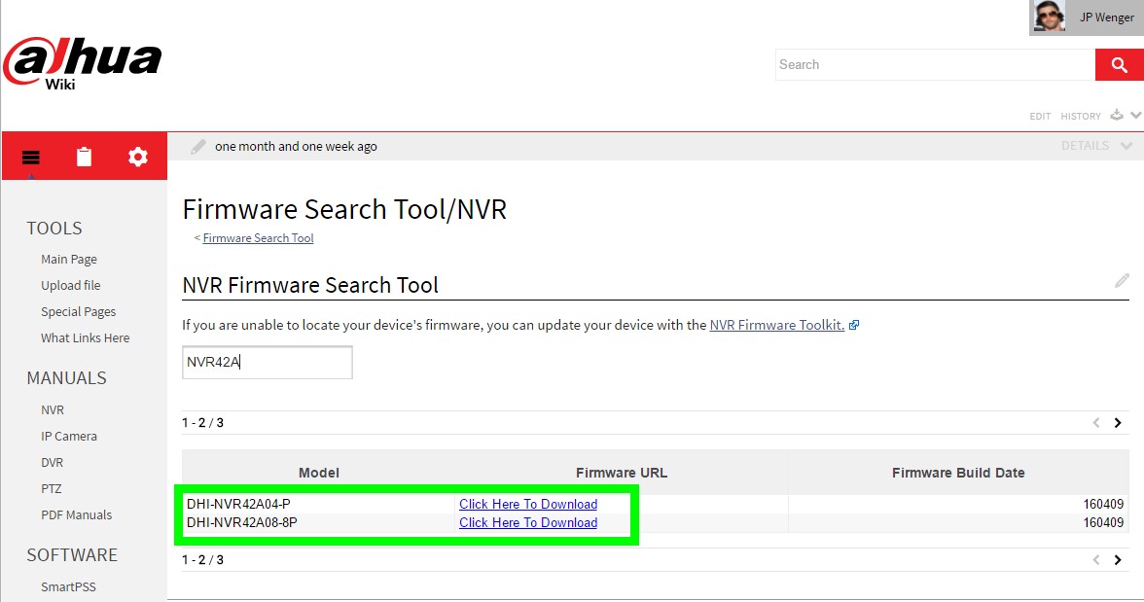Open What Links Here in sidebar

(x=86, y=337)
